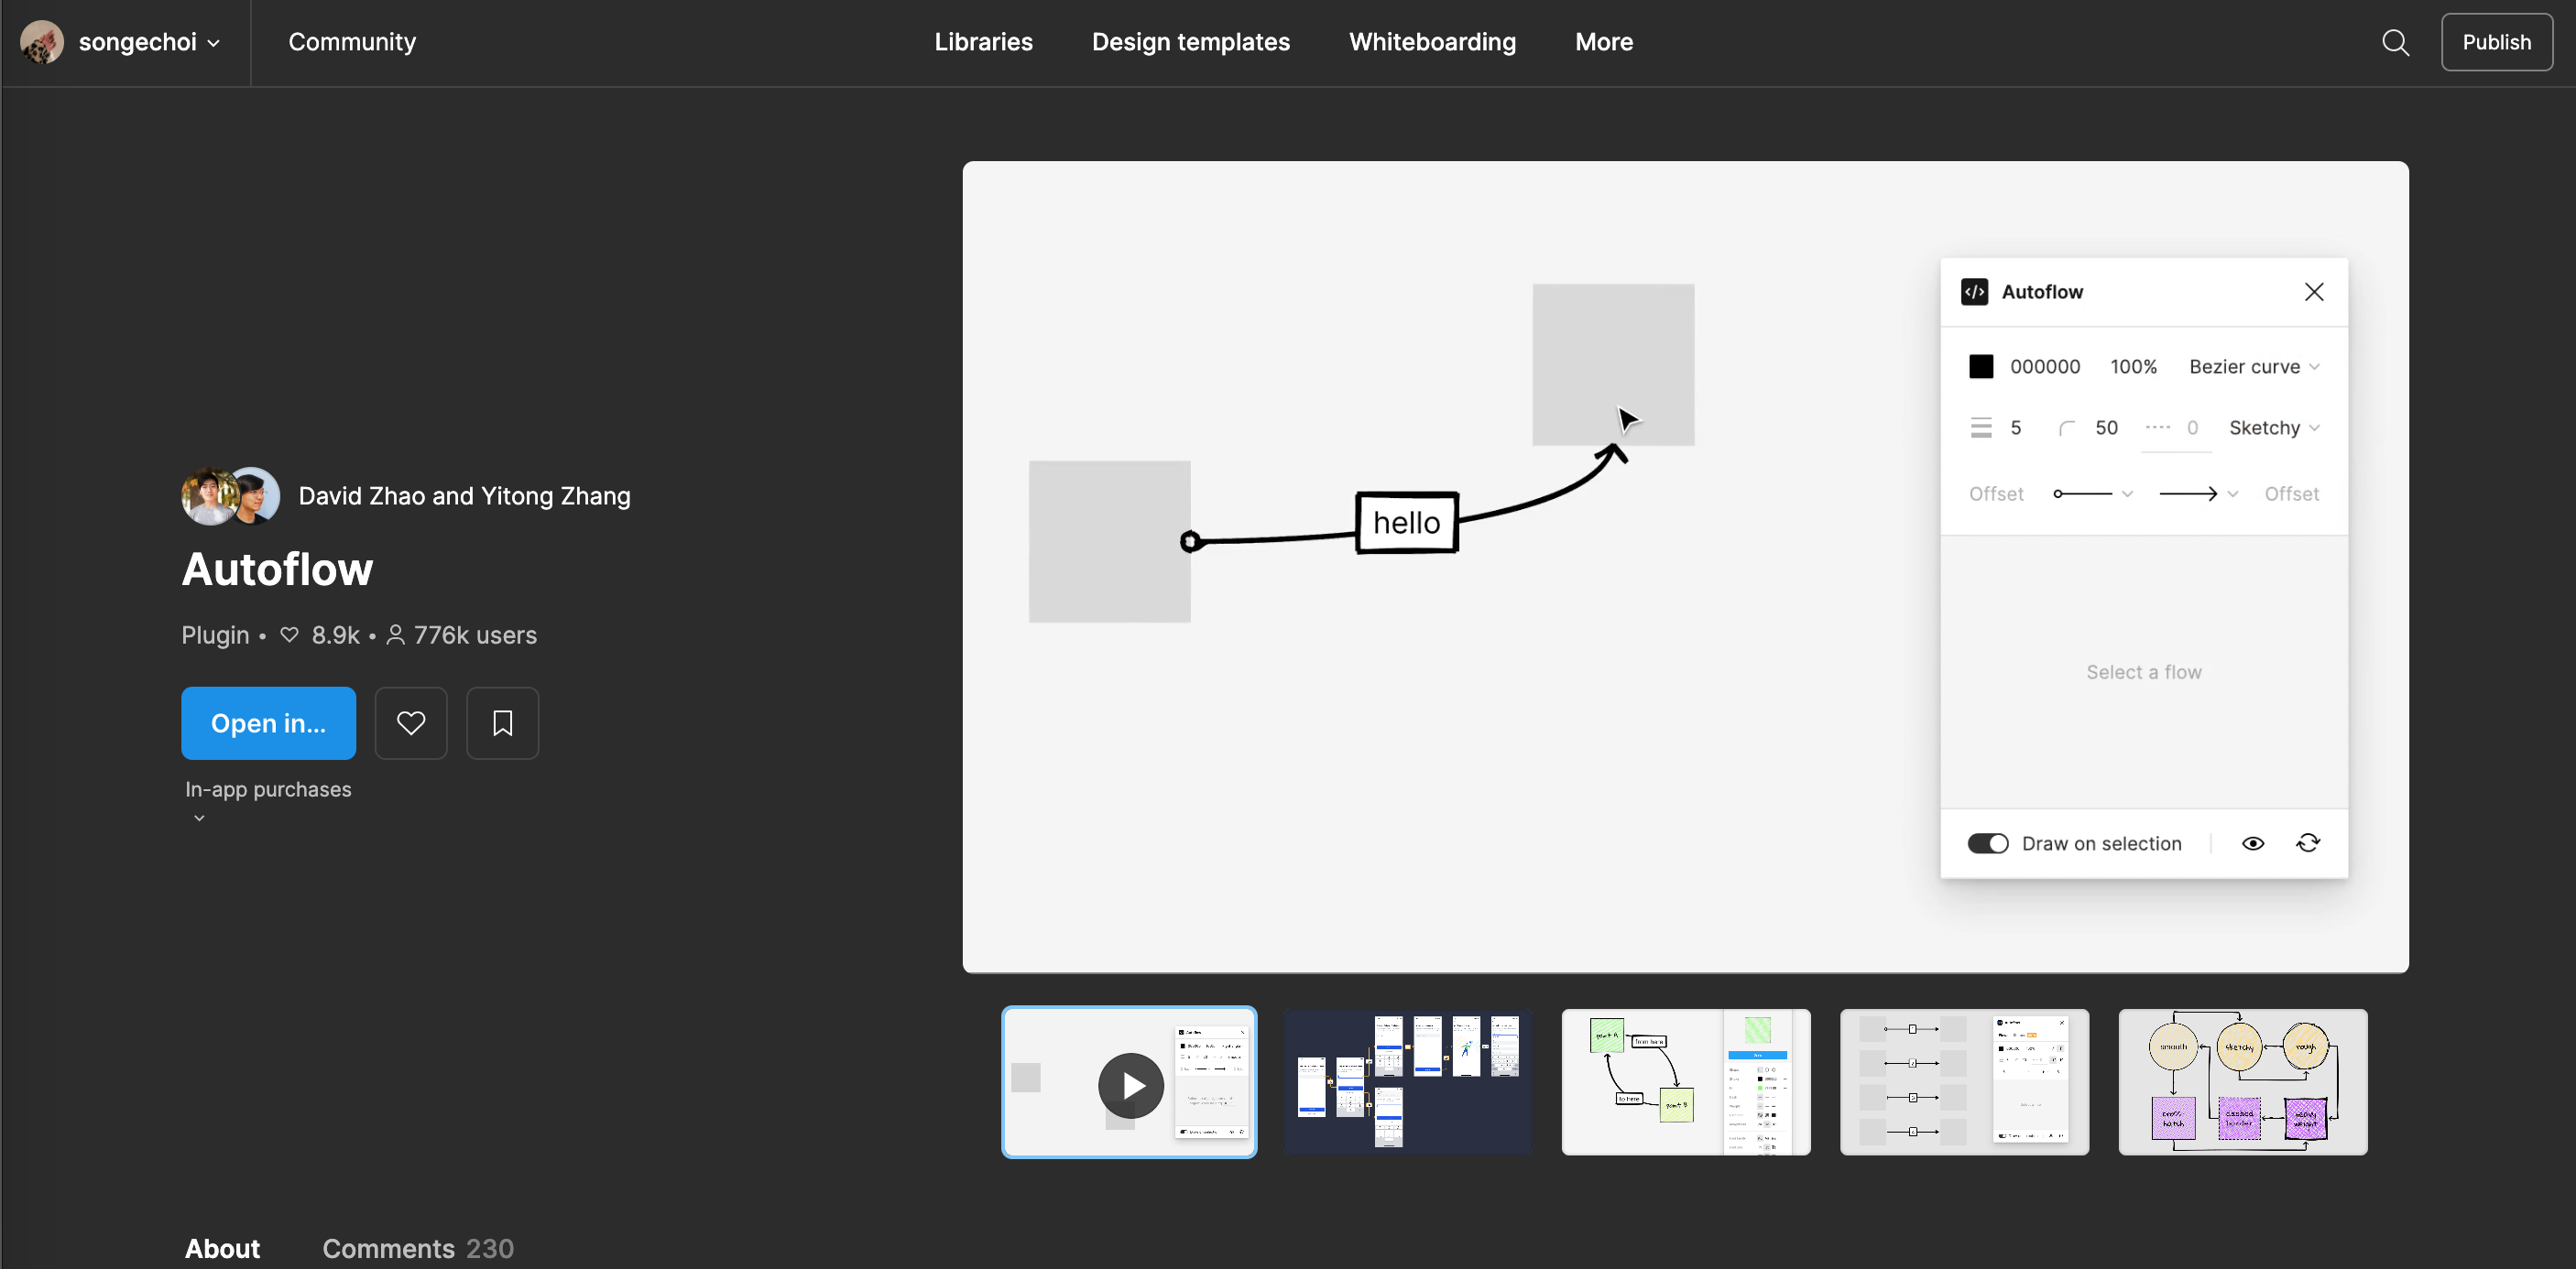Click the Autoflow code logo icon

pos(1974,292)
